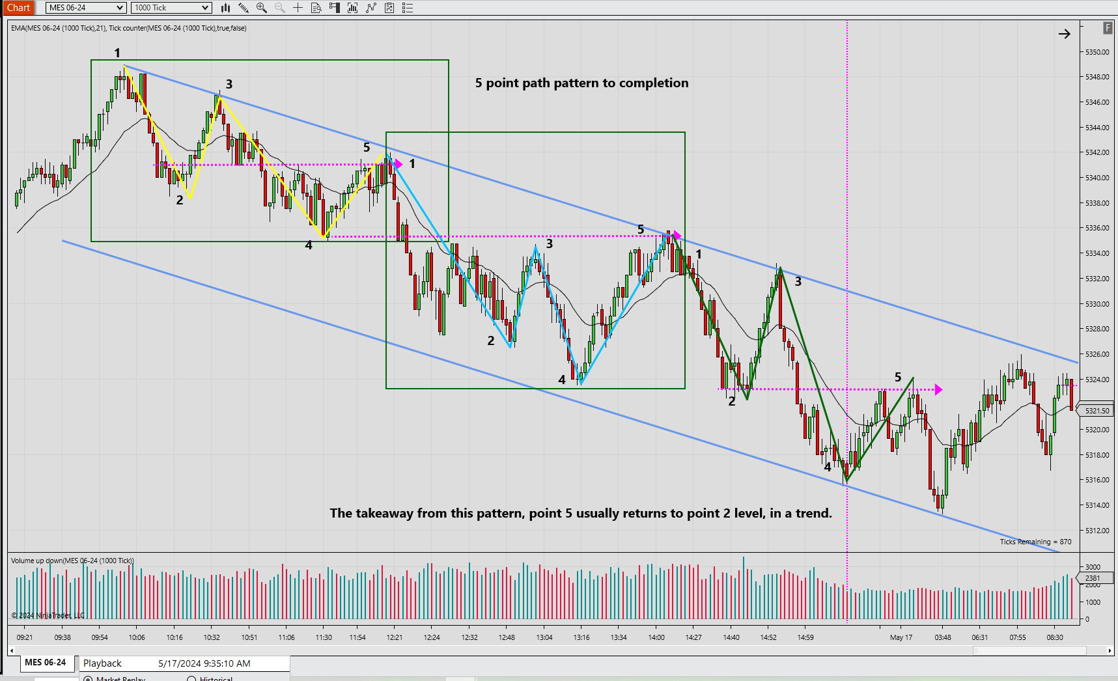Viewport: 1118px width, 681px height.
Task: Click the 5312.00 price axis label
Action: pos(1097,531)
